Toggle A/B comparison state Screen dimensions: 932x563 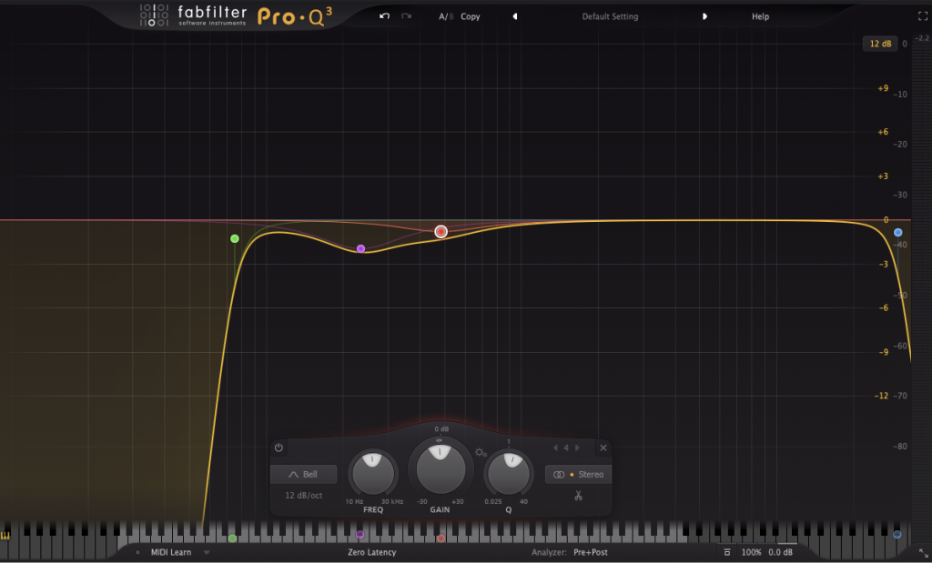(446, 16)
